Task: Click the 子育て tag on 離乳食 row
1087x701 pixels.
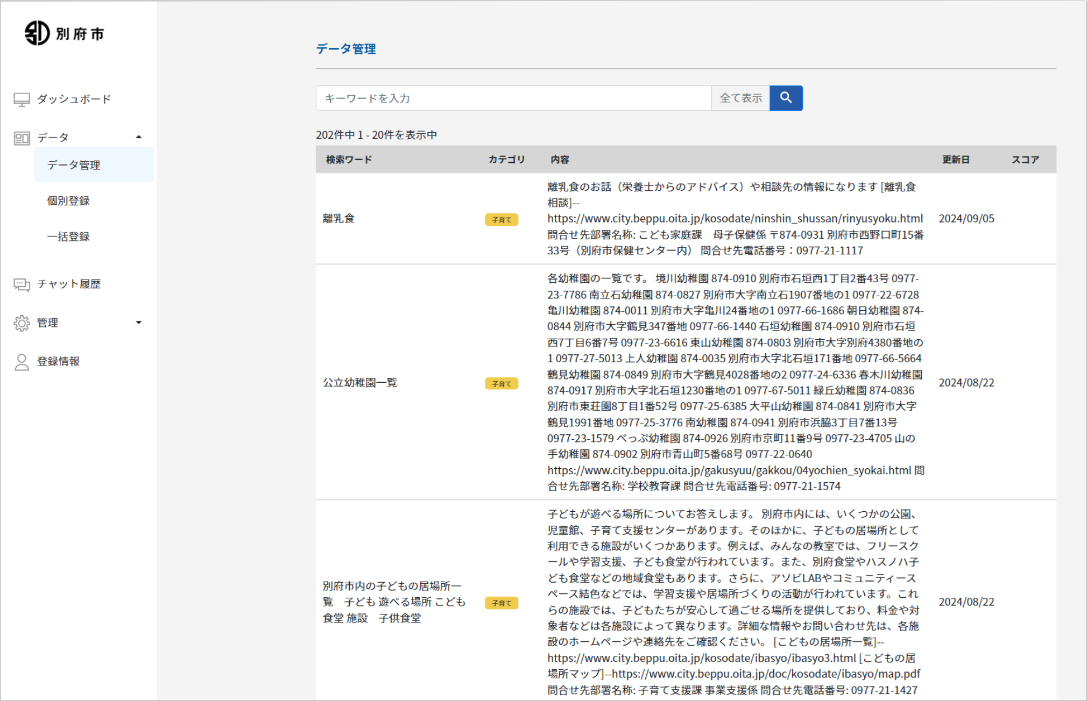Action: click(x=501, y=219)
